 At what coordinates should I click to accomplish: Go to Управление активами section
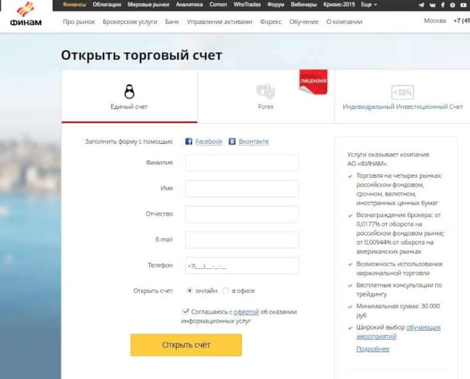click(220, 22)
